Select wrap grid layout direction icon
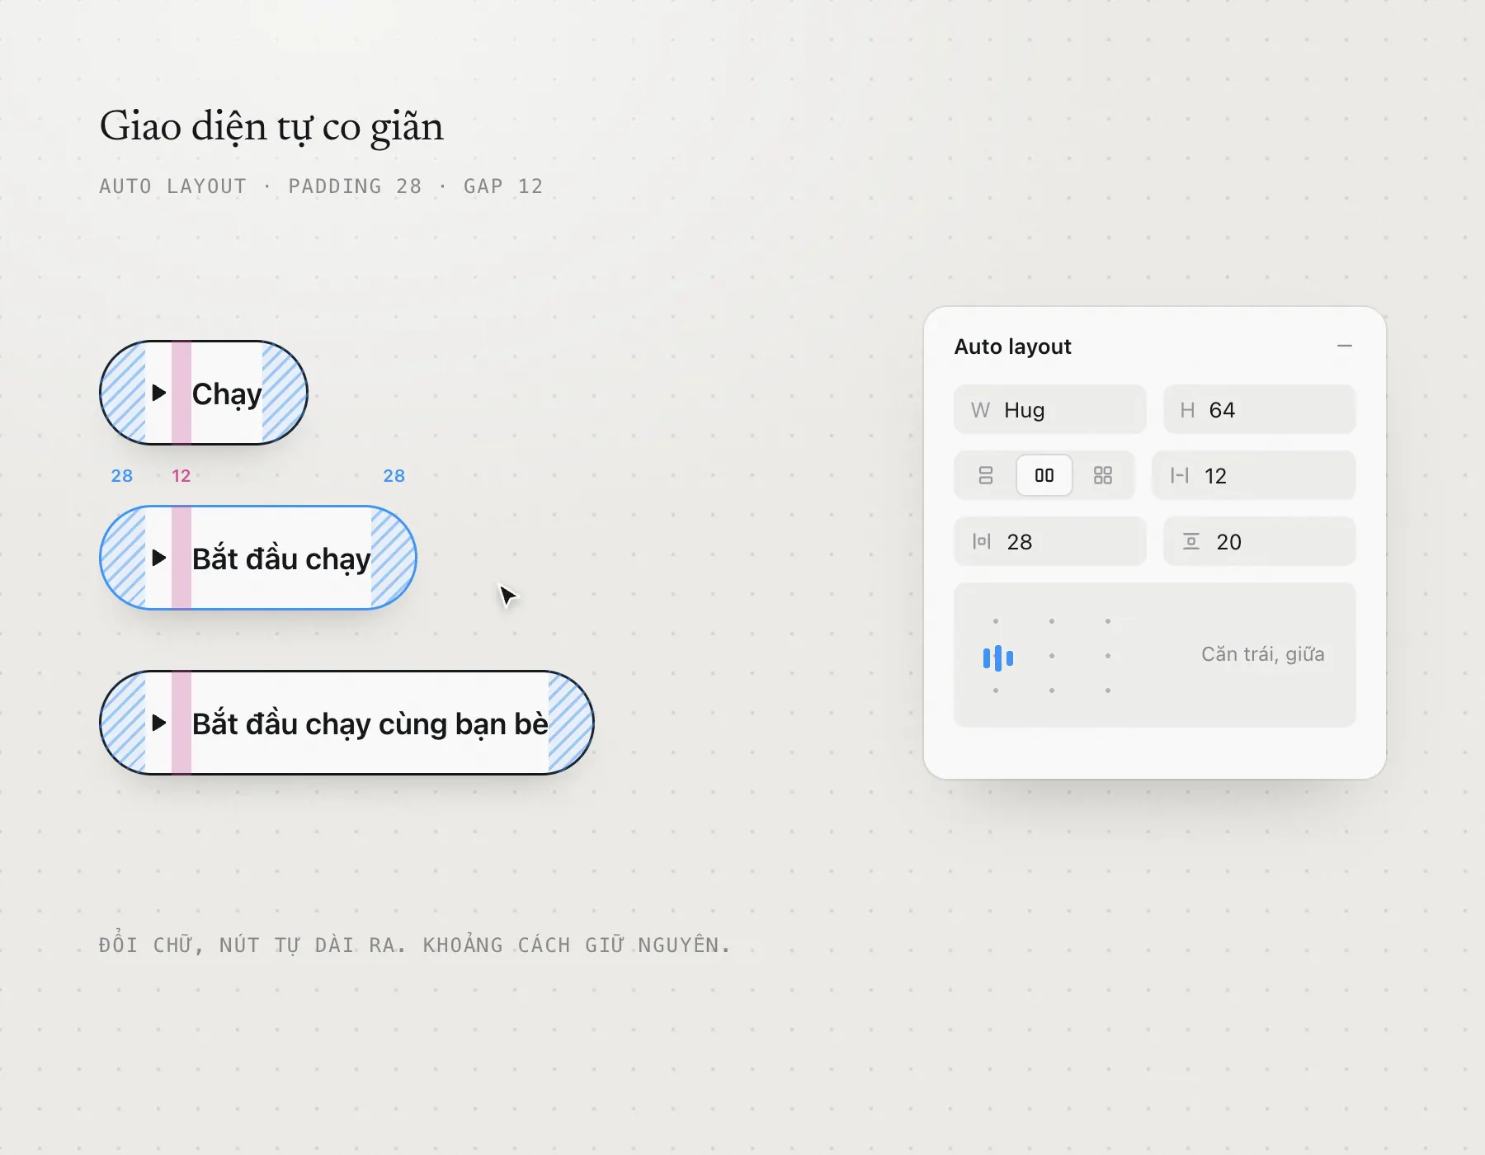The width and height of the screenshot is (1485, 1155). click(1103, 475)
